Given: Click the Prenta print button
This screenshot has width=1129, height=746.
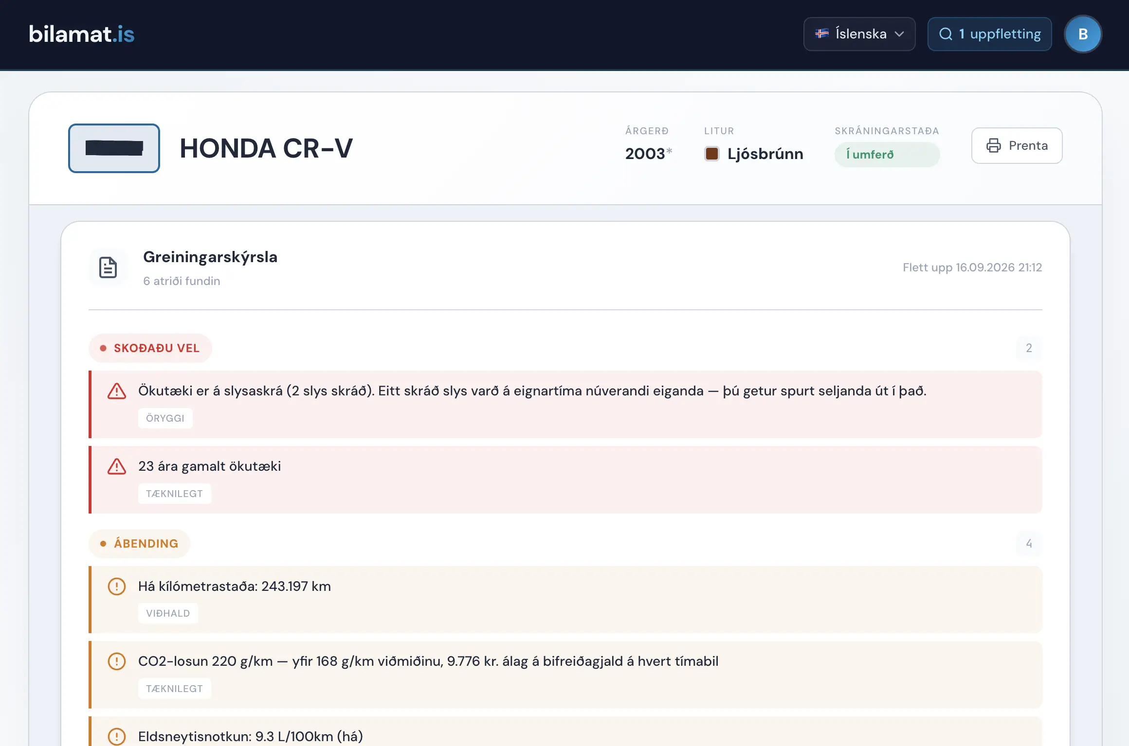Looking at the screenshot, I should point(1017,145).
